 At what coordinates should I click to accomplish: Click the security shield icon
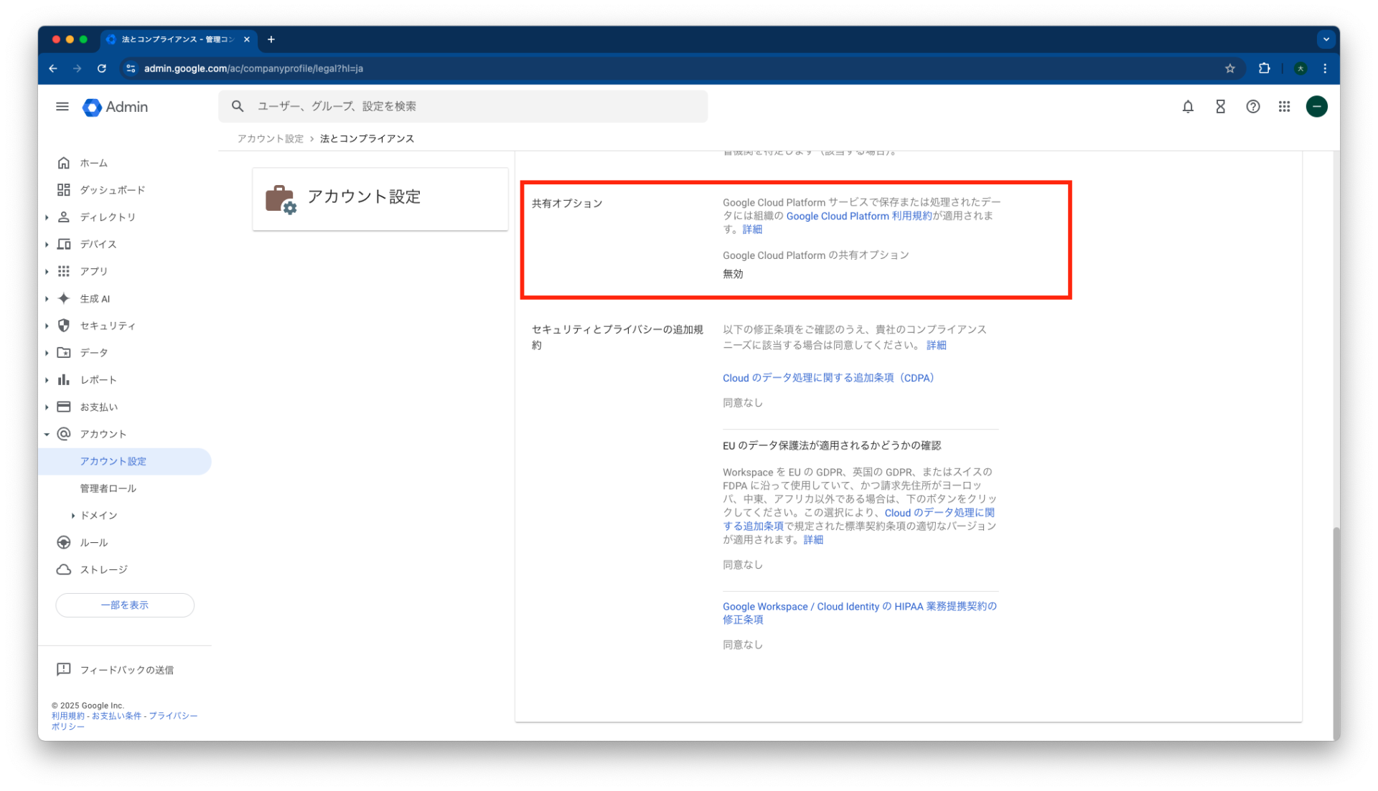(x=64, y=326)
